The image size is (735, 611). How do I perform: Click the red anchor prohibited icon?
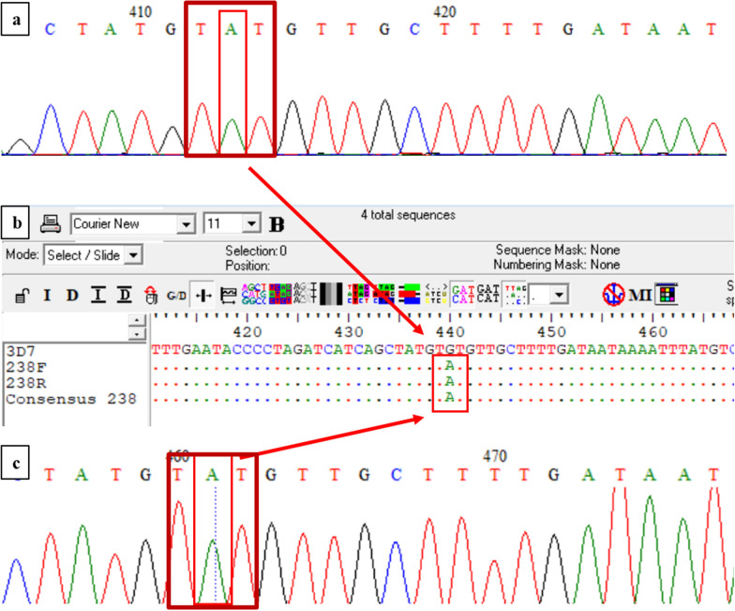click(612, 296)
